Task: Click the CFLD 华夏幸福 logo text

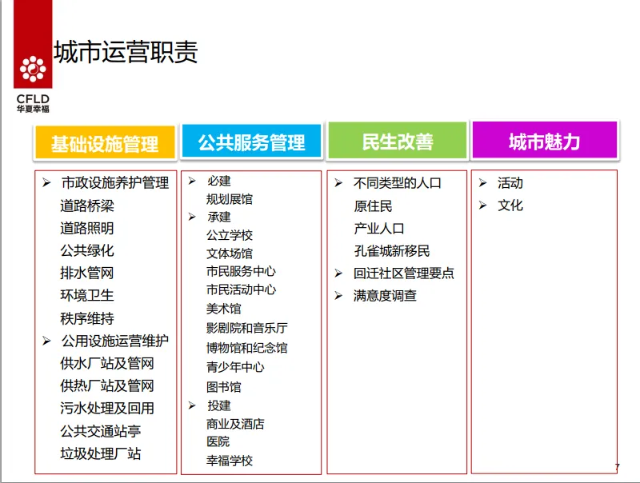Action: (33, 103)
